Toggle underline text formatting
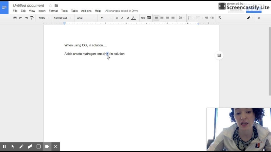This screenshot has height=152, width=271. (128, 18)
